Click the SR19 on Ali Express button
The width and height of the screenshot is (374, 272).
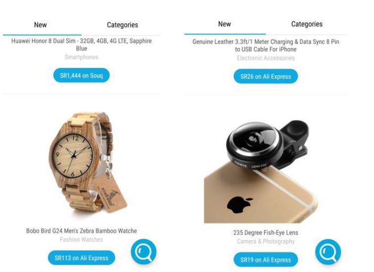[x=266, y=260]
